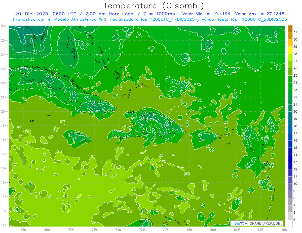Click color scale swatch between 22 and 23
Viewport: 302px width, 233px height.
290,94
